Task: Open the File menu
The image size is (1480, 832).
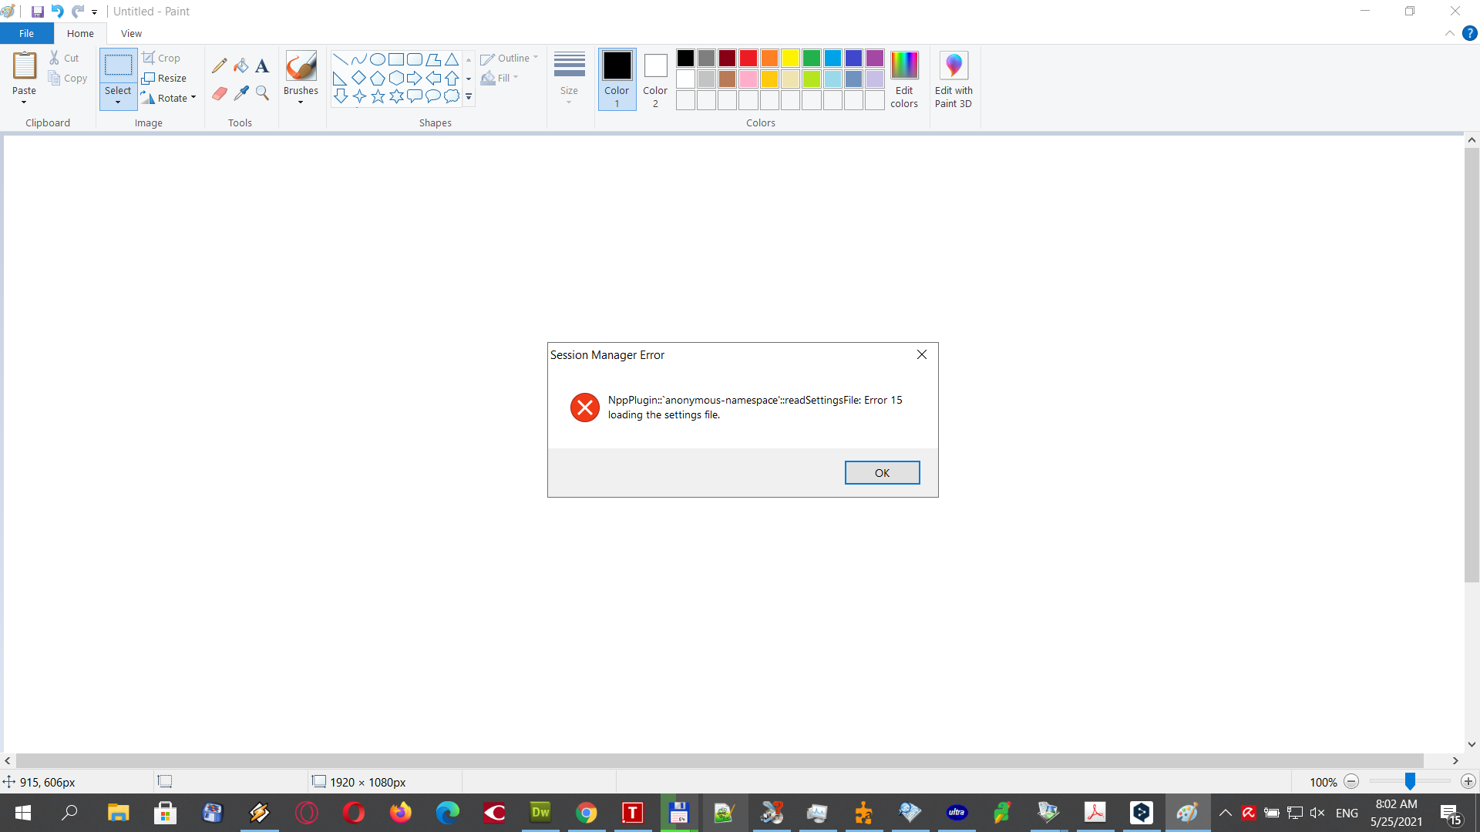Action: click(26, 33)
